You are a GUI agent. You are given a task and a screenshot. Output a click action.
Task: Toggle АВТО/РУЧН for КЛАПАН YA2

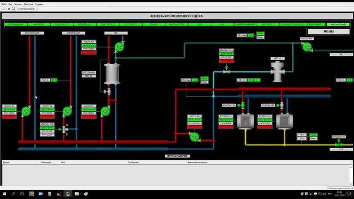(x=48, y=128)
